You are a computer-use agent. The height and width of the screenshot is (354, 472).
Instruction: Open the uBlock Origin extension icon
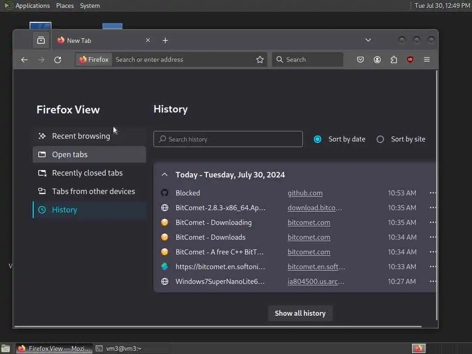410,59
